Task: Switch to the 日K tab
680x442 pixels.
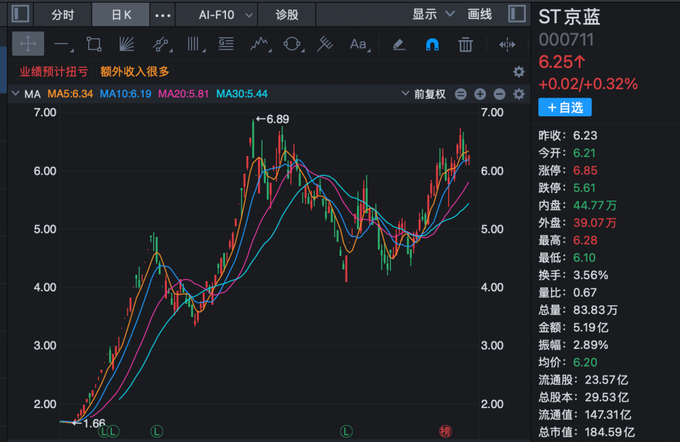Action: (121, 14)
